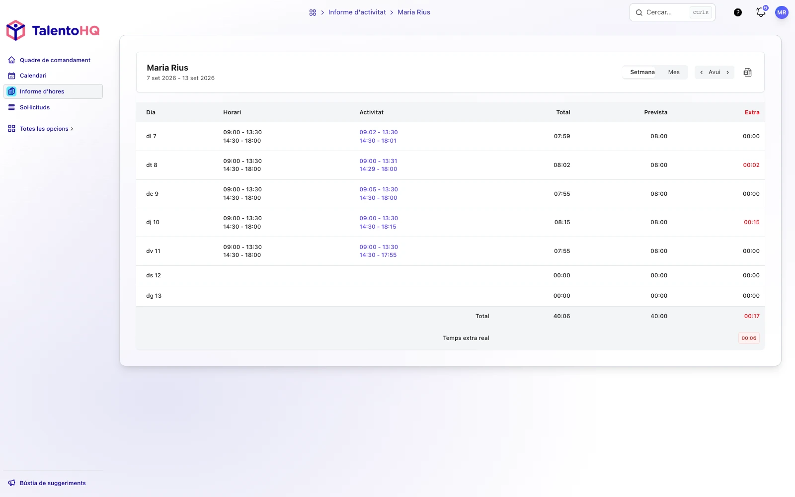795x497 pixels.
Task: Select total 08:15 on dj 10
Action: click(x=562, y=222)
